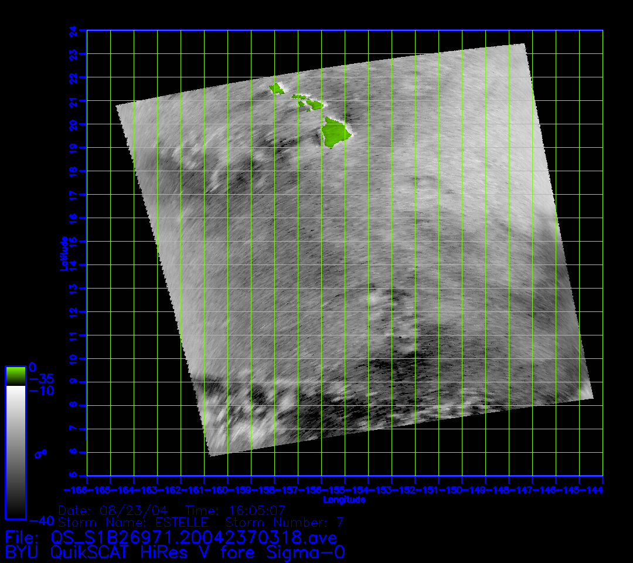Screen dimensions: 633x563
Task: Click the Storm Name: ESTELLE text
Action: (x=133, y=522)
